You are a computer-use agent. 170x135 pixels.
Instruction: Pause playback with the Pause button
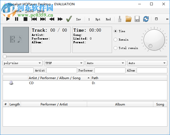[17, 19]
